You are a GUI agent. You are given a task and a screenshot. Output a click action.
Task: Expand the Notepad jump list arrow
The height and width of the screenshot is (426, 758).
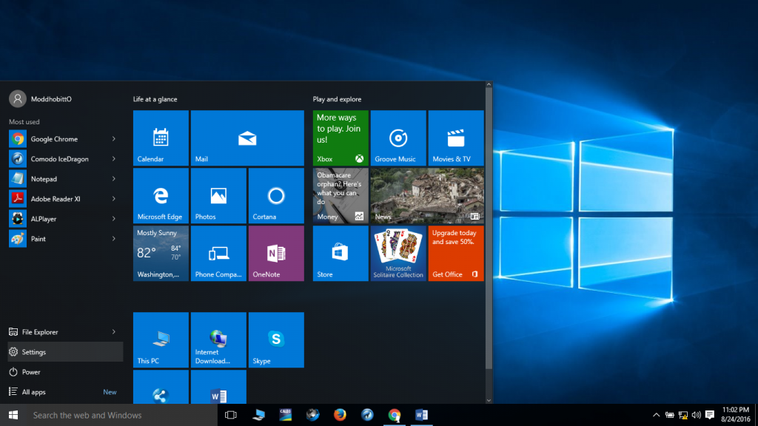click(113, 179)
